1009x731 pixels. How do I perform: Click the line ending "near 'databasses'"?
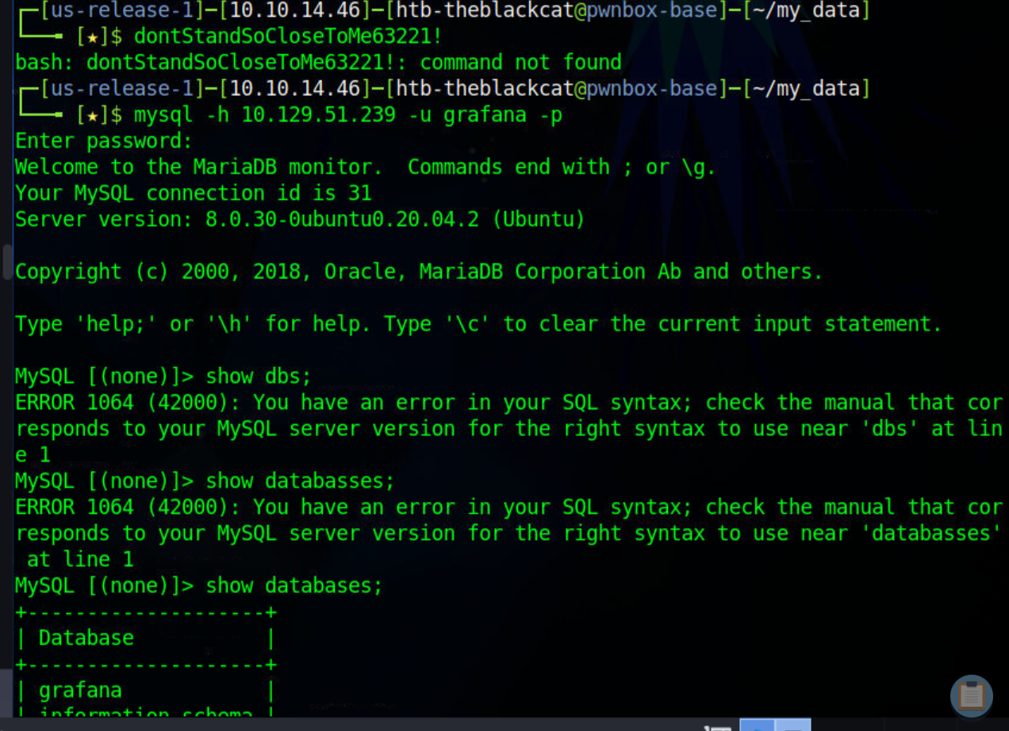click(508, 533)
